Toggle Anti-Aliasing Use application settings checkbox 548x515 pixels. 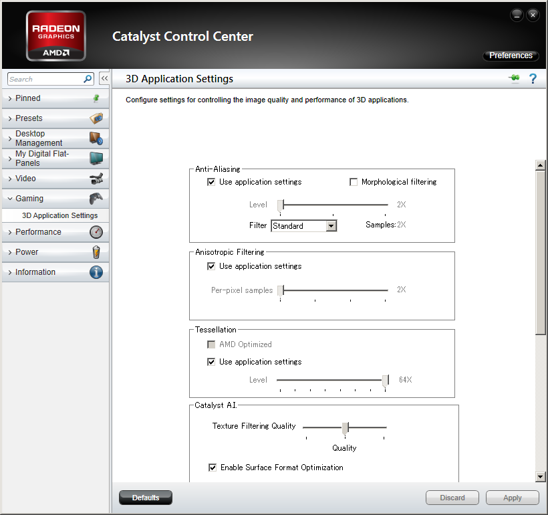tap(211, 182)
